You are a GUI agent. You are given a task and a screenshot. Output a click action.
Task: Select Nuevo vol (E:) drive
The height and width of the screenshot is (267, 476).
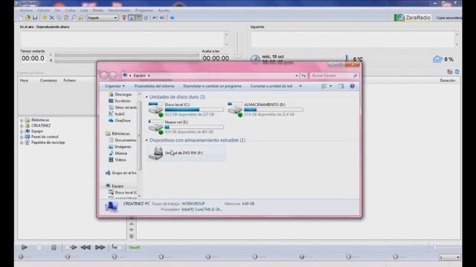pyautogui.click(x=186, y=127)
